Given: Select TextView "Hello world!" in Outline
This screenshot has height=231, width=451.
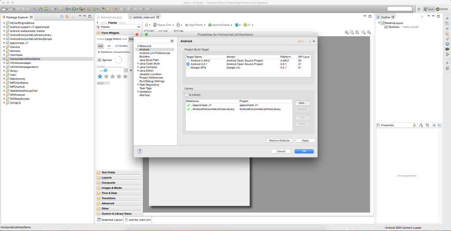Looking at the screenshot, I should pyautogui.click(x=402, y=27).
